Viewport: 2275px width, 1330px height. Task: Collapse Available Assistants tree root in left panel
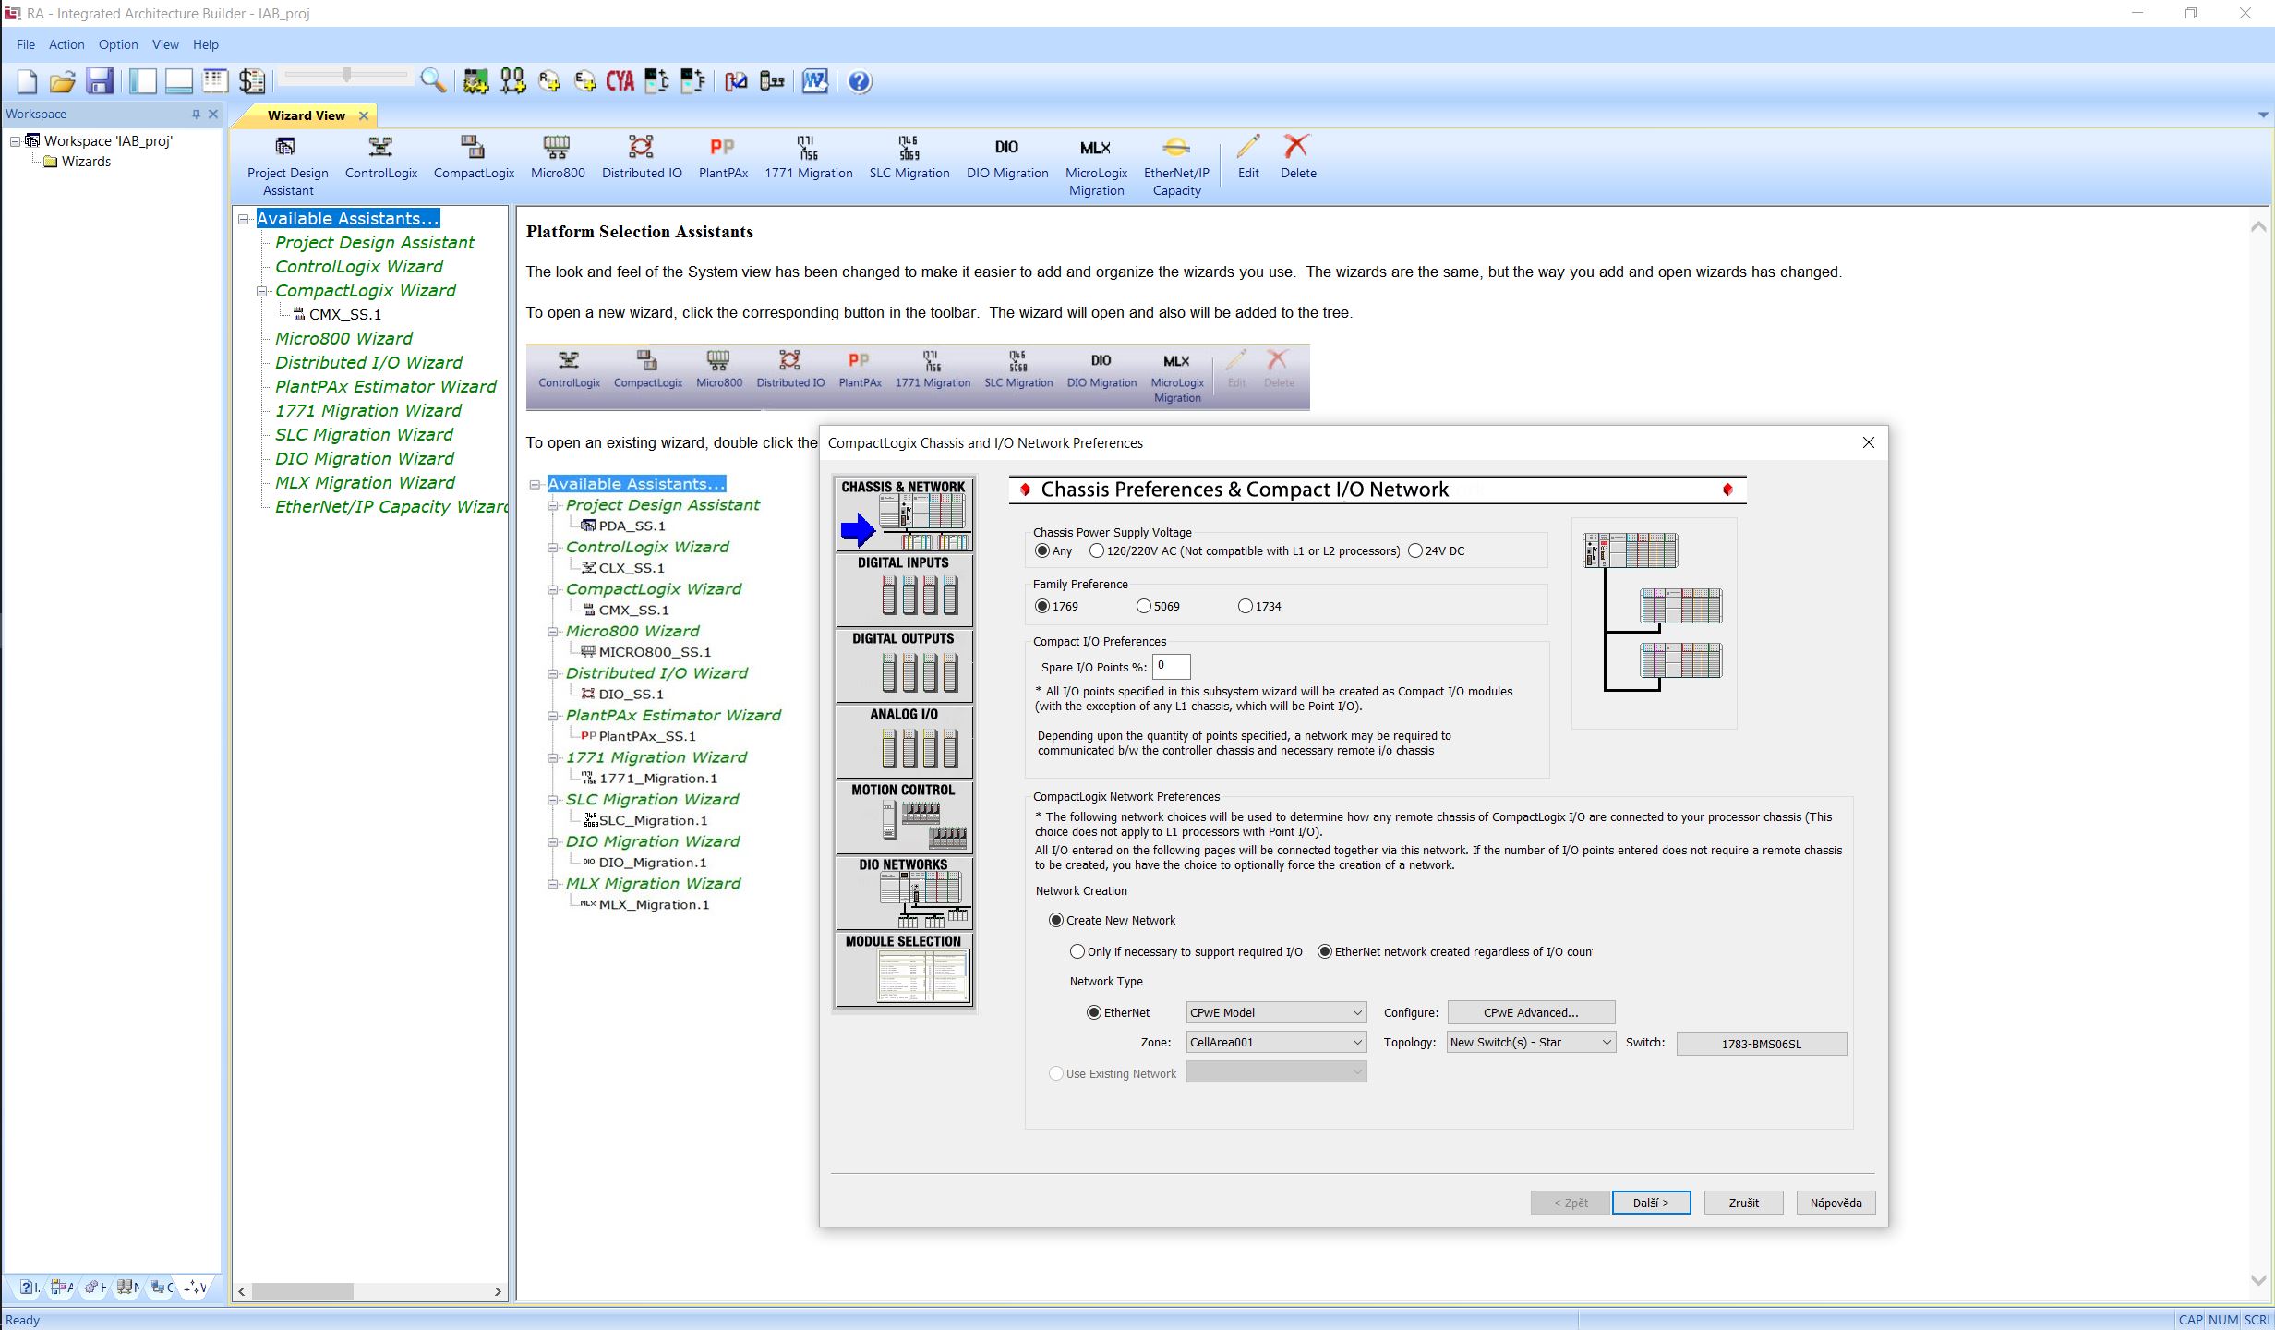point(244,219)
